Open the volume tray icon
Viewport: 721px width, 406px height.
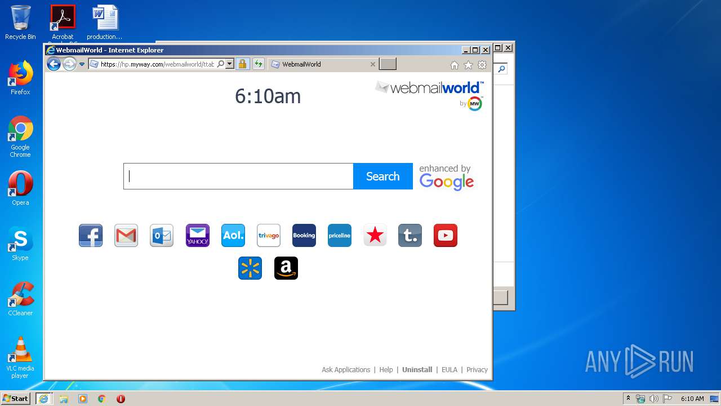[x=653, y=399]
